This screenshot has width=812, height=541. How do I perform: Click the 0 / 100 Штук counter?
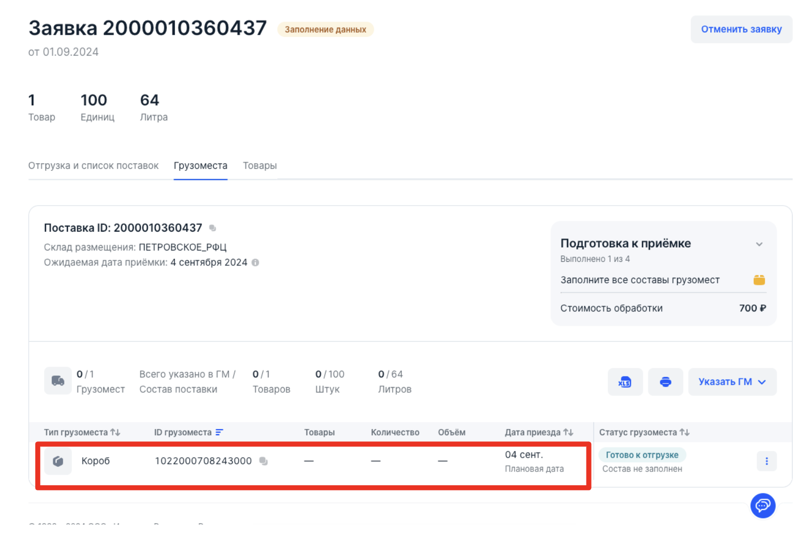pyautogui.click(x=330, y=381)
